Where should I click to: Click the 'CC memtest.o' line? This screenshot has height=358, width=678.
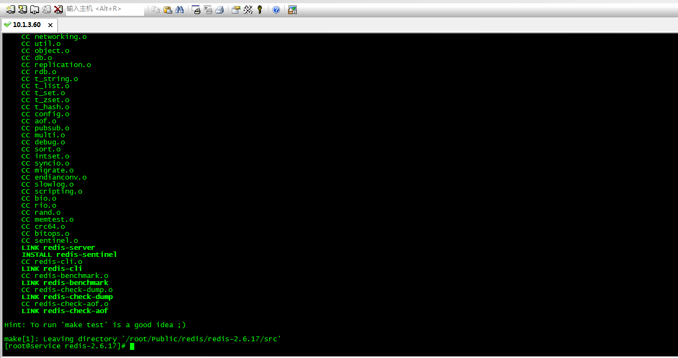(48, 220)
